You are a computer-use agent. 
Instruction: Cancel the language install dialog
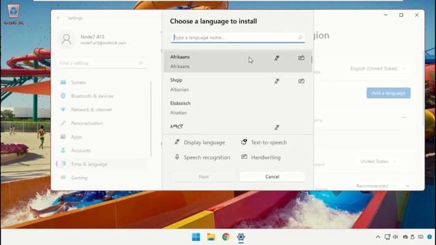(272, 177)
